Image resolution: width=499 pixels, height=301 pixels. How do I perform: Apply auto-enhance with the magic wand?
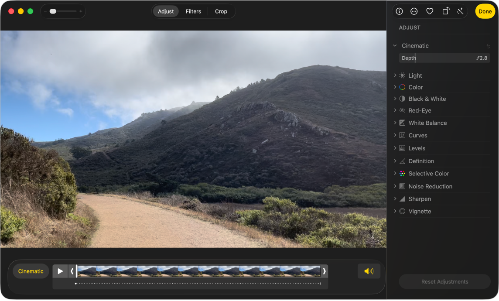pos(460,11)
